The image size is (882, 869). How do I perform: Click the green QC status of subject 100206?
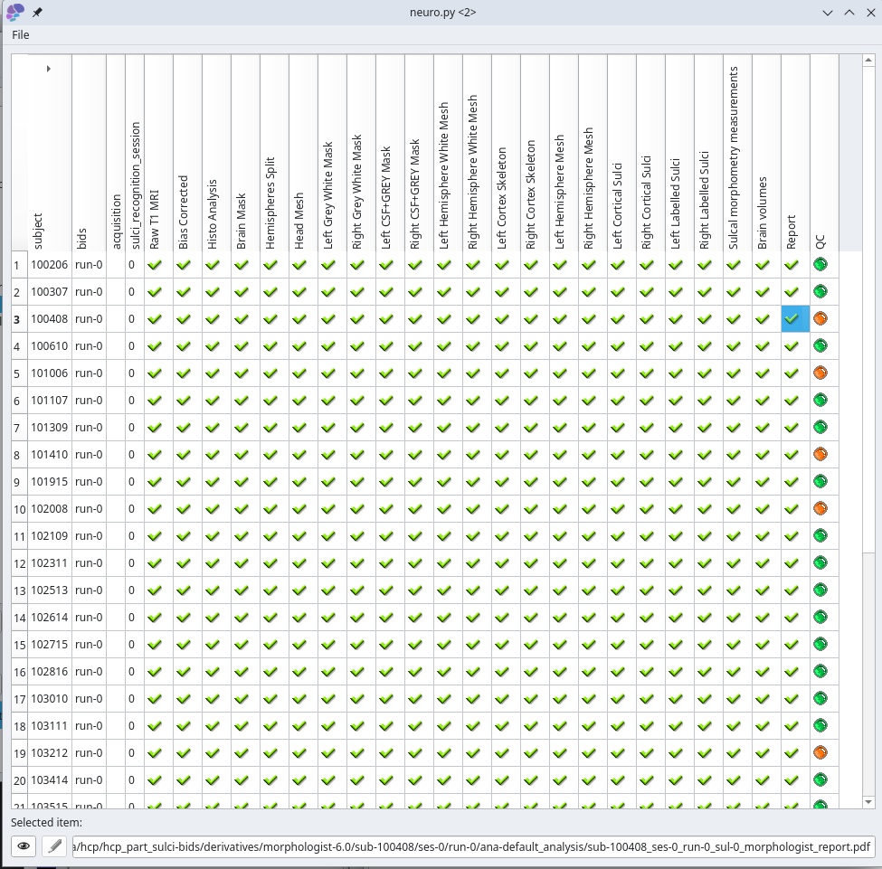[x=820, y=264]
